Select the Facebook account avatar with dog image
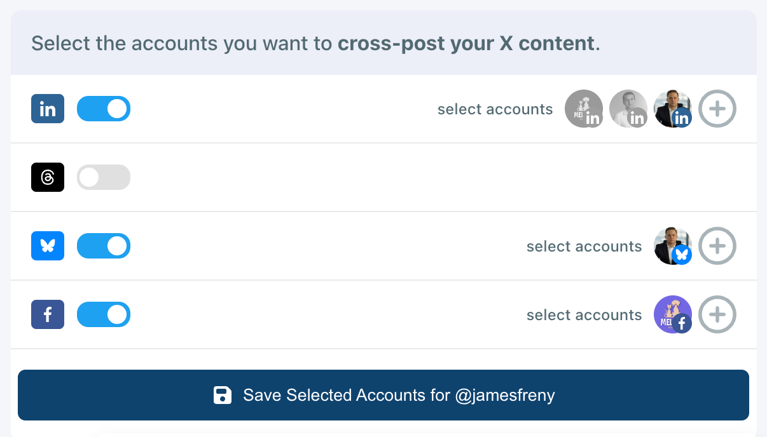The image size is (767, 437). point(672,314)
